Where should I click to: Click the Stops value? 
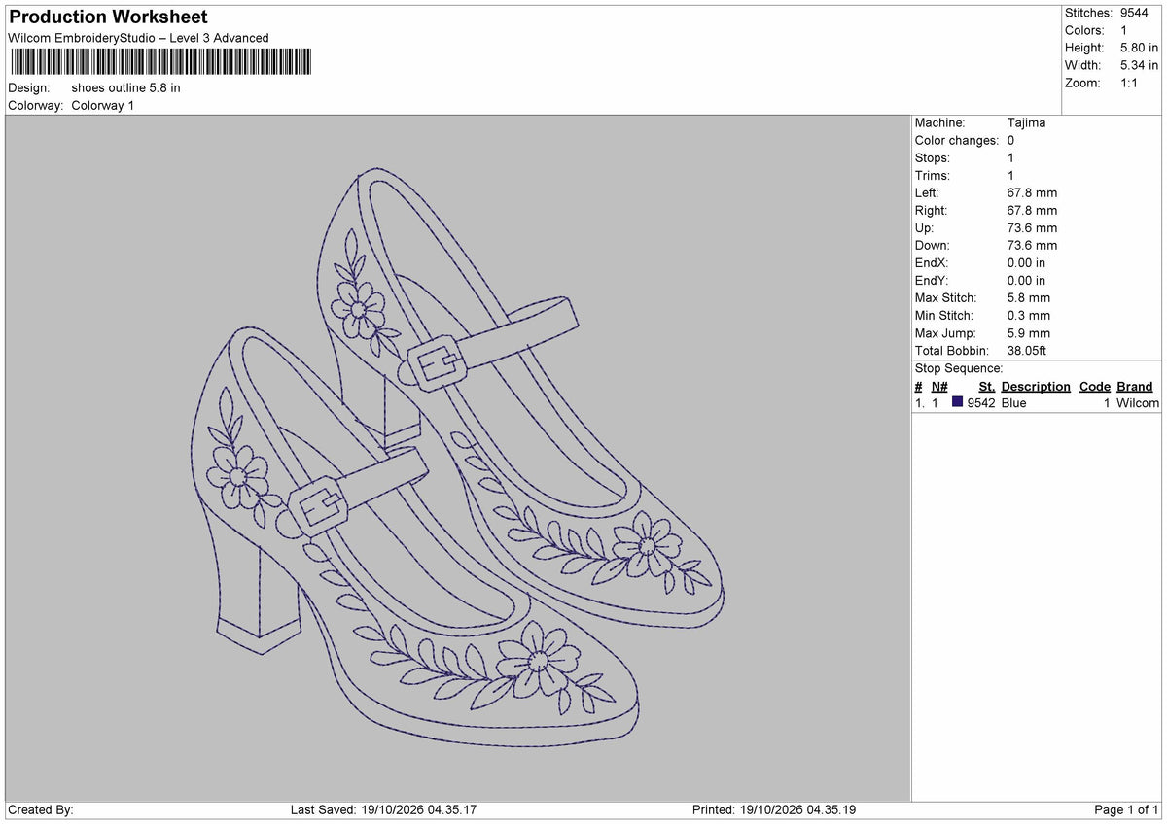1011,158
